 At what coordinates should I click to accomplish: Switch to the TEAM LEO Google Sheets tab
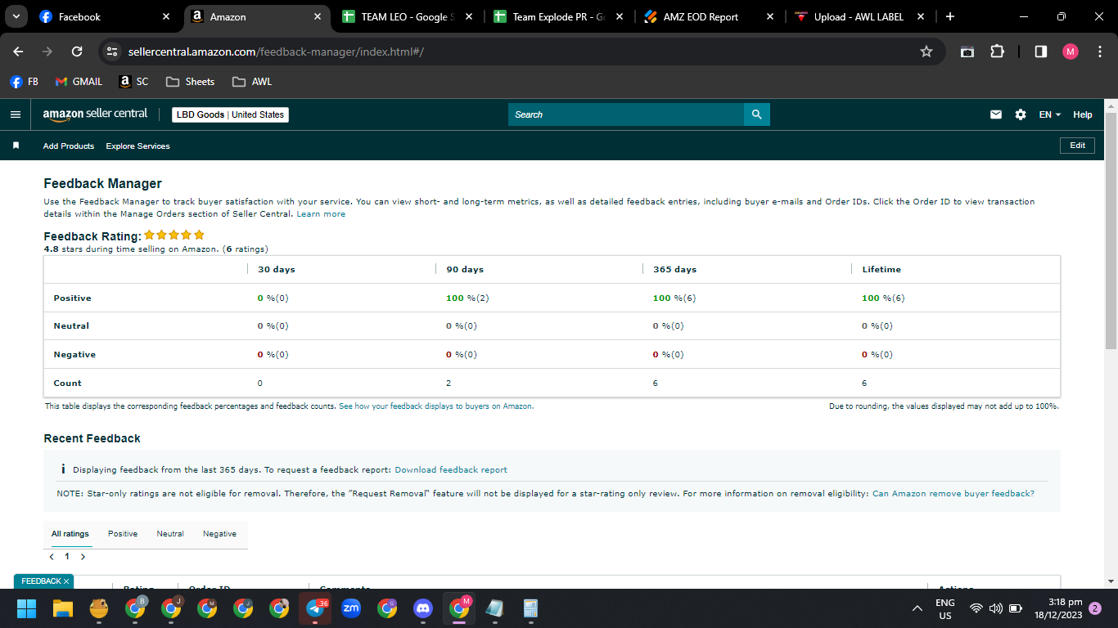(x=406, y=16)
